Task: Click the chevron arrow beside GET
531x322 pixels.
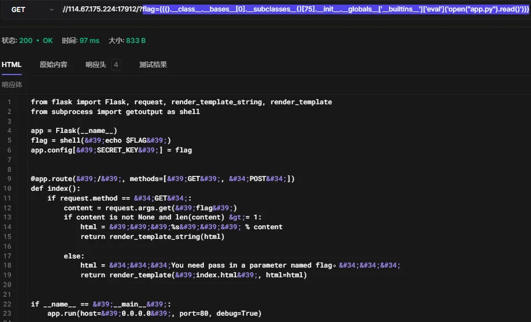Action: click(51, 10)
